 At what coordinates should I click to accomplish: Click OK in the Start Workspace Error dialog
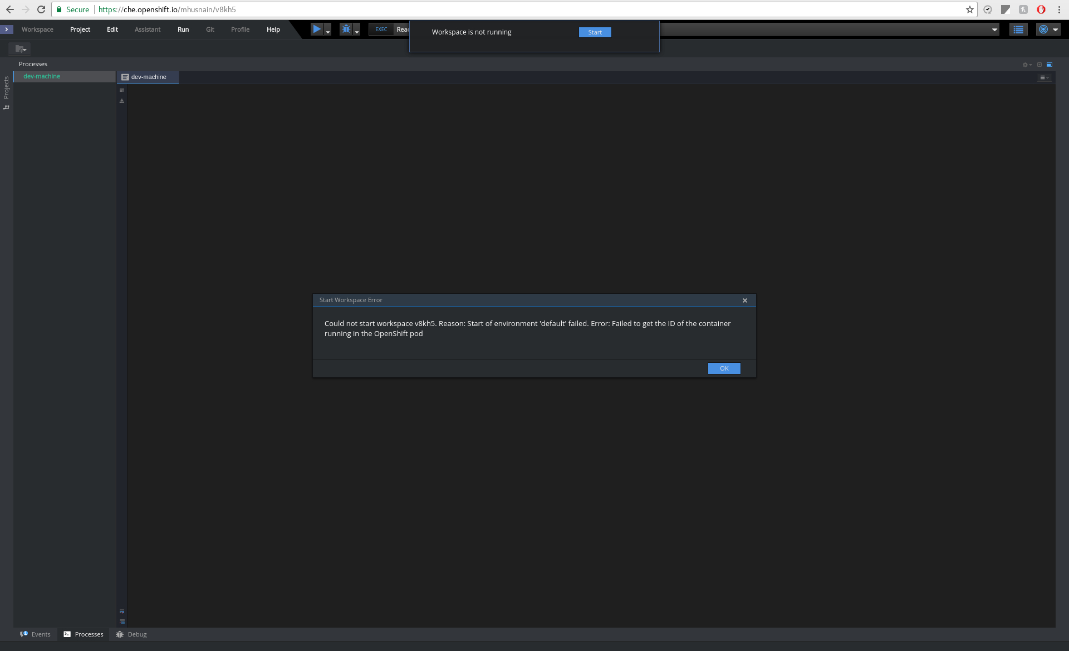(723, 368)
